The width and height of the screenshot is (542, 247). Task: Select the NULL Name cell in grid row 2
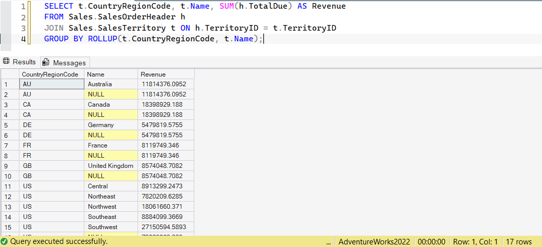click(x=111, y=94)
